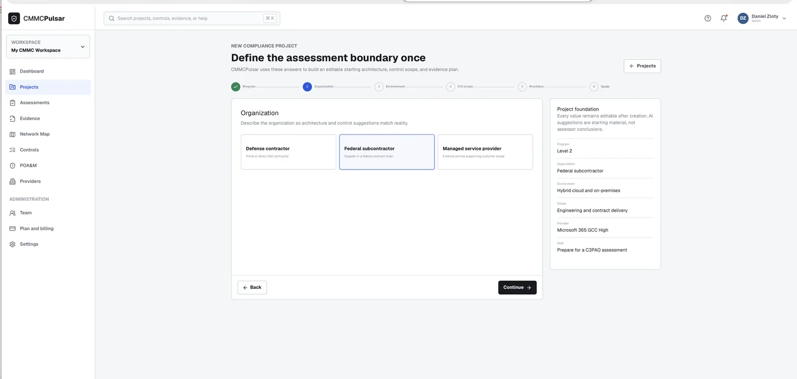Select the Defense contractor option card
The image size is (797, 379).
(288, 152)
